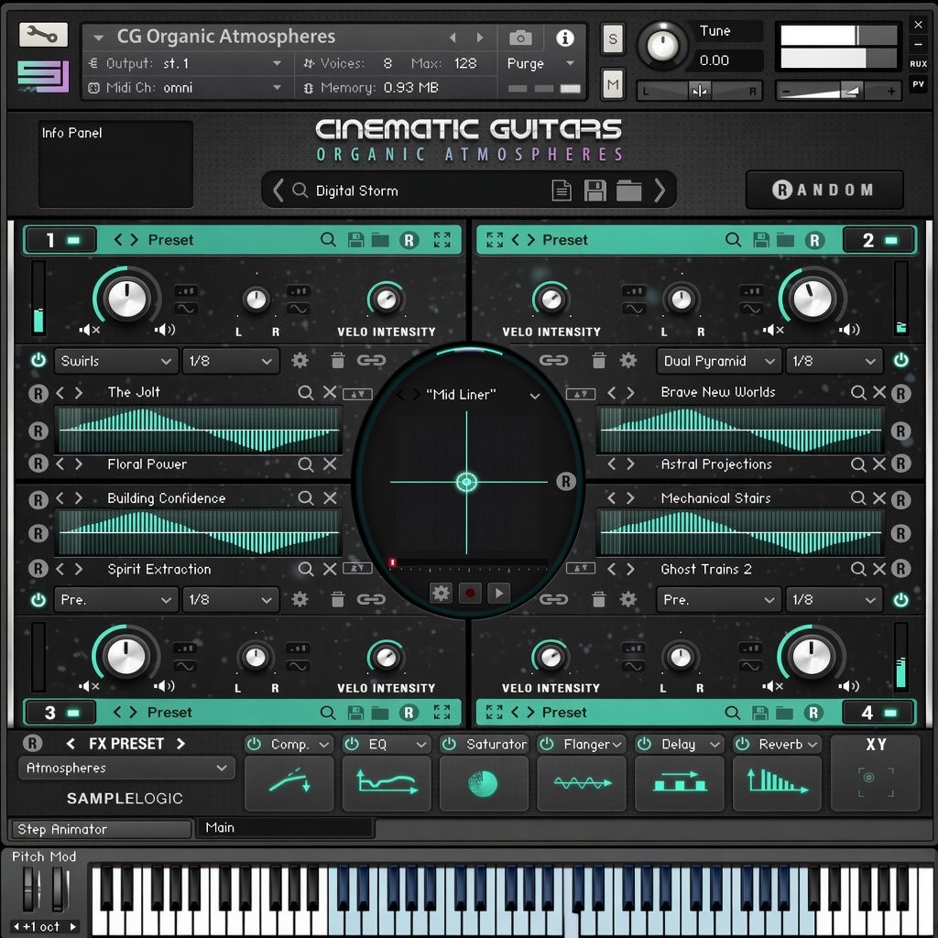
Task: Randomize Brave New Worlds sample
Action: [900, 393]
